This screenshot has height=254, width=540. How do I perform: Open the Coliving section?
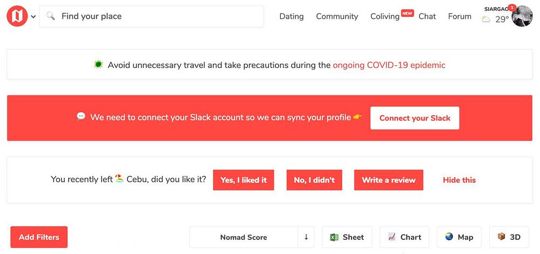click(x=384, y=16)
